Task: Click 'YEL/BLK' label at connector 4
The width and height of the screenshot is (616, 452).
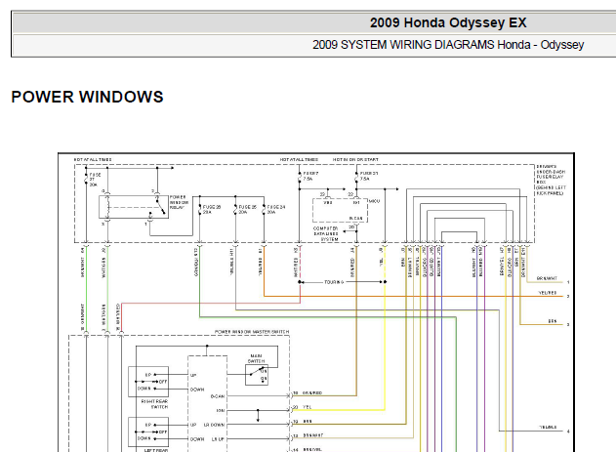Action: coord(548,428)
